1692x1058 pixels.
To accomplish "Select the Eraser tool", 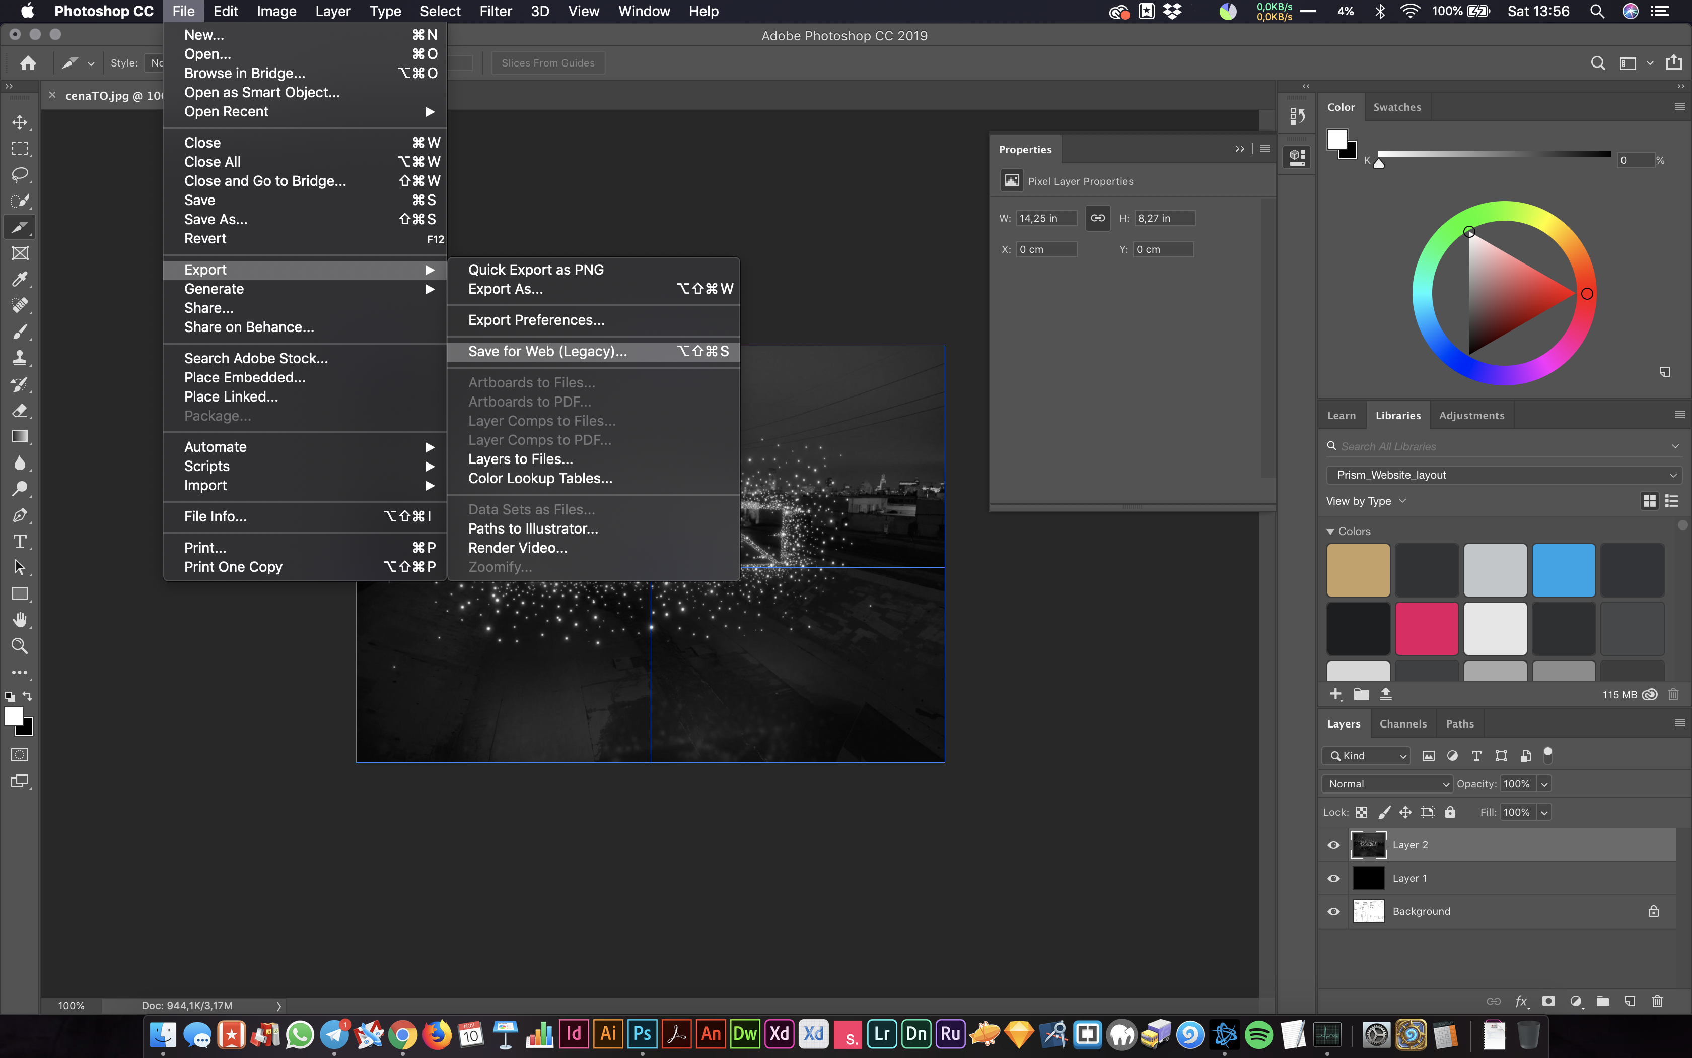I will click(20, 411).
